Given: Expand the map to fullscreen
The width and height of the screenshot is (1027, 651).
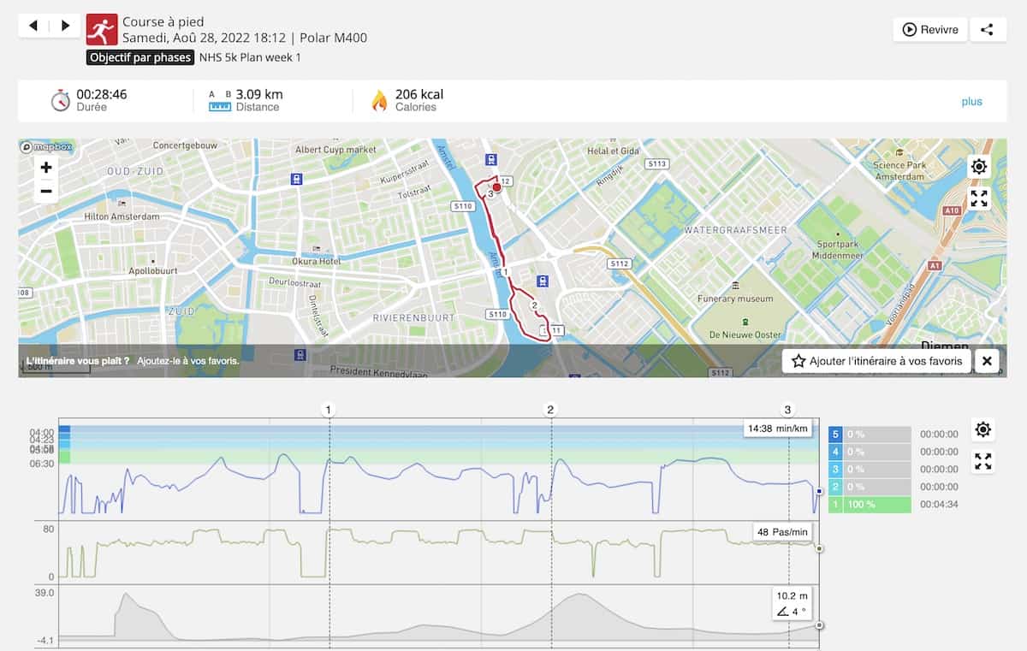Looking at the screenshot, I should [x=979, y=198].
